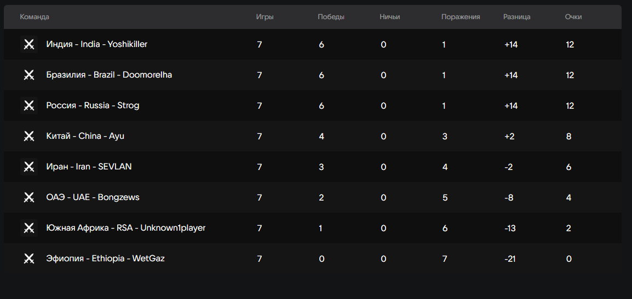The image size is (632, 299).
Task: Select the Россия - Russia - Strog entry
Action: click(x=93, y=105)
